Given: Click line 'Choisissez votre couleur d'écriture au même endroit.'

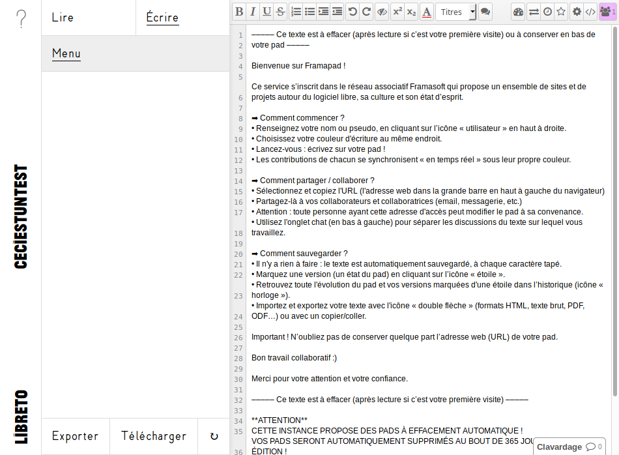Looking at the screenshot, I should pyautogui.click(x=347, y=139).
